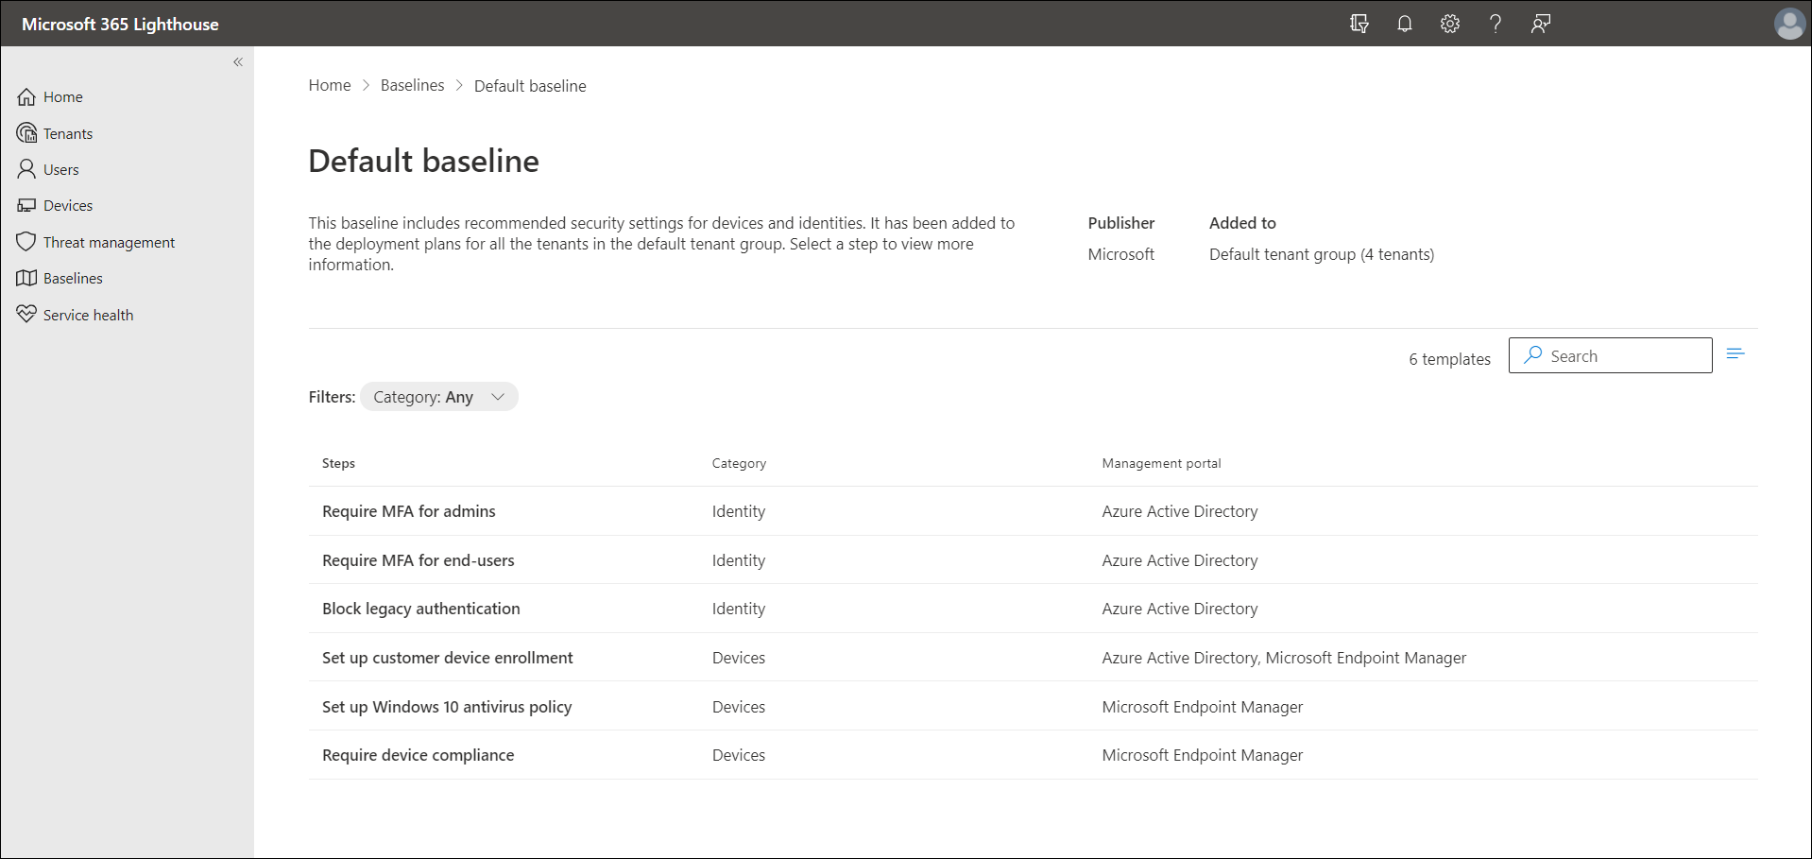Open notifications bell in top bar
1812x859 pixels.
(1405, 24)
